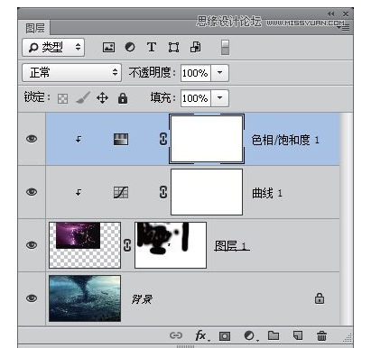Select the layer name 曲线 1

point(267,193)
